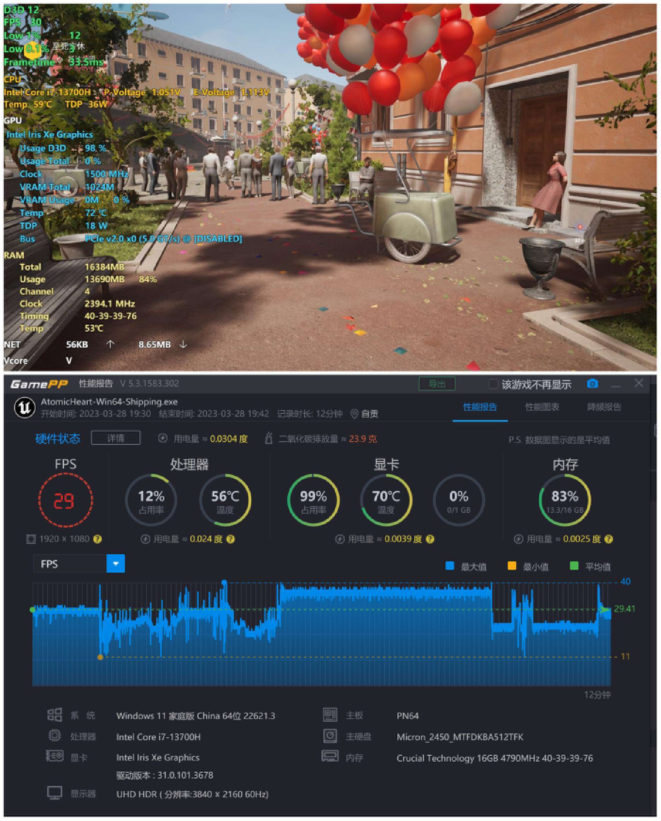Take a screenshot with the camera icon
This screenshot has height=821, width=661.
(592, 384)
